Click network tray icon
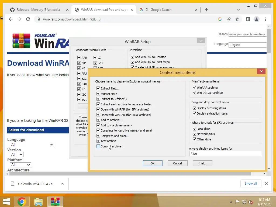The height and width of the screenshot is (207, 276). (244, 202)
